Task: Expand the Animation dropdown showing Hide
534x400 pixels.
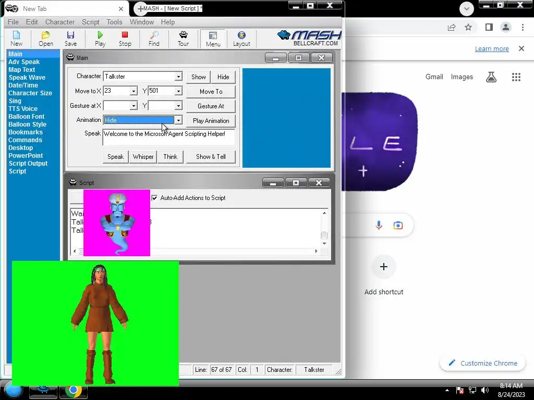Action: point(178,120)
